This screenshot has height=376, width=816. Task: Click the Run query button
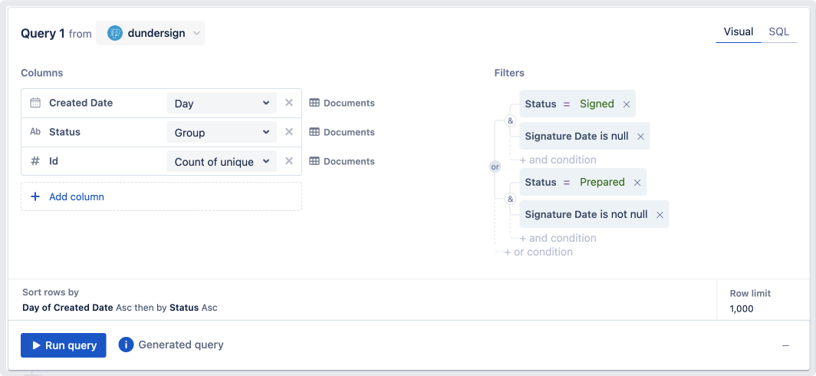pos(64,345)
